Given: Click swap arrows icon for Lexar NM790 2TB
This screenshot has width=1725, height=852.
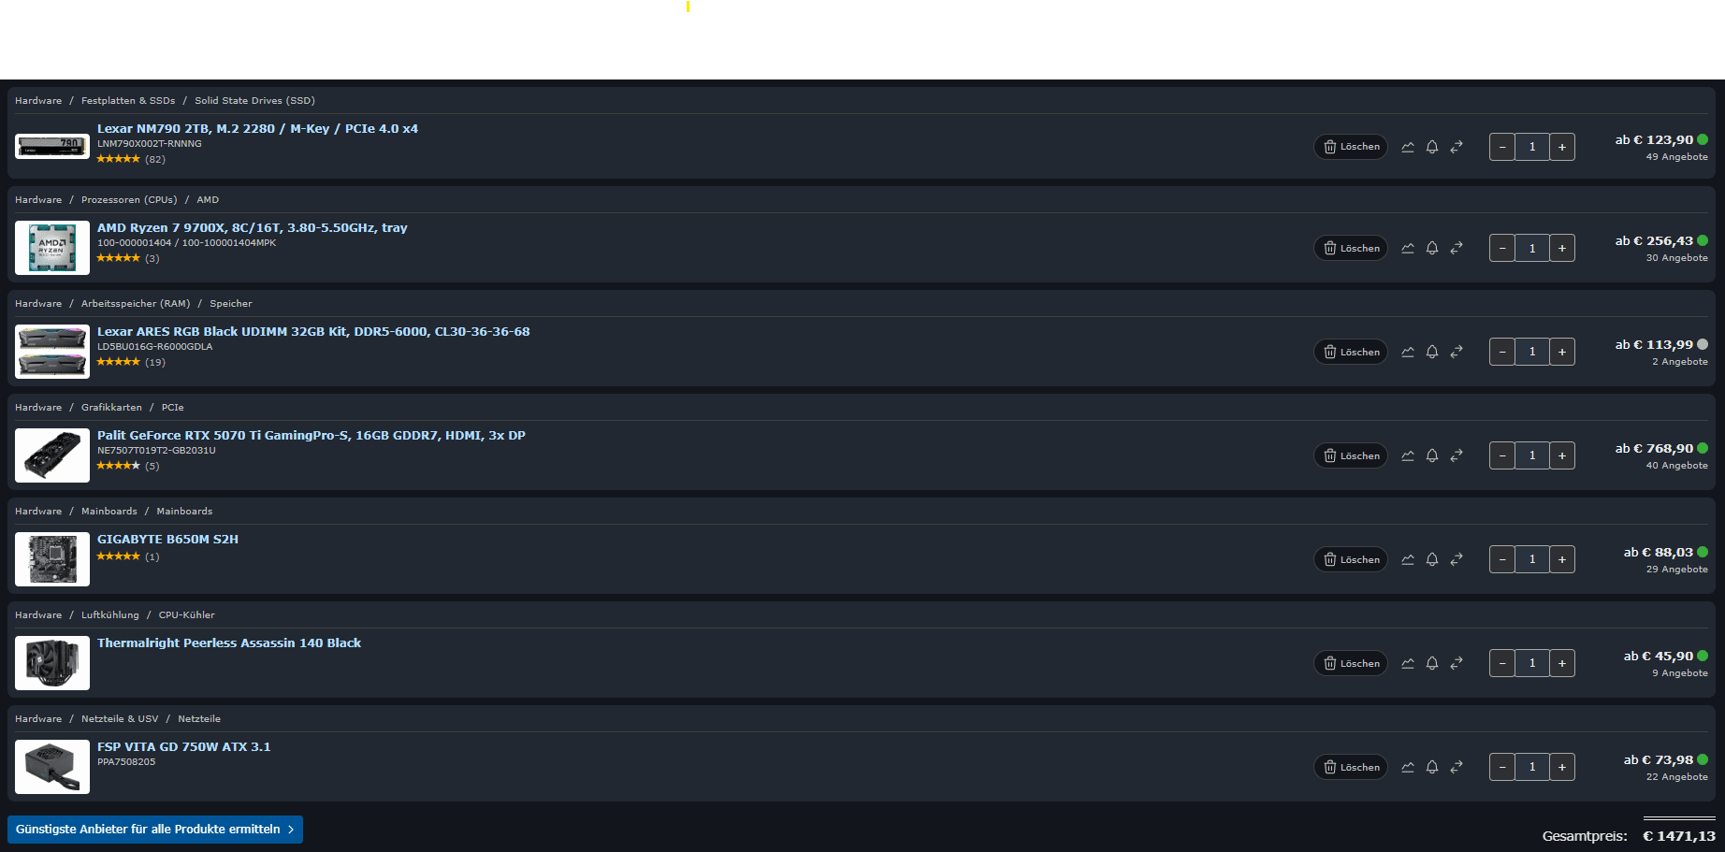Looking at the screenshot, I should coord(1457,147).
